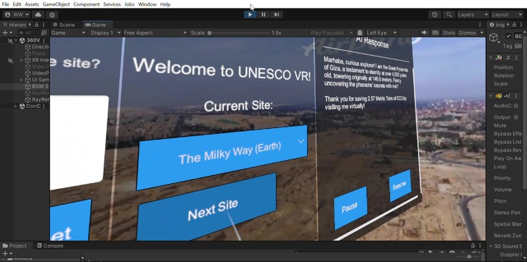Open the File menu

tap(5, 5)
